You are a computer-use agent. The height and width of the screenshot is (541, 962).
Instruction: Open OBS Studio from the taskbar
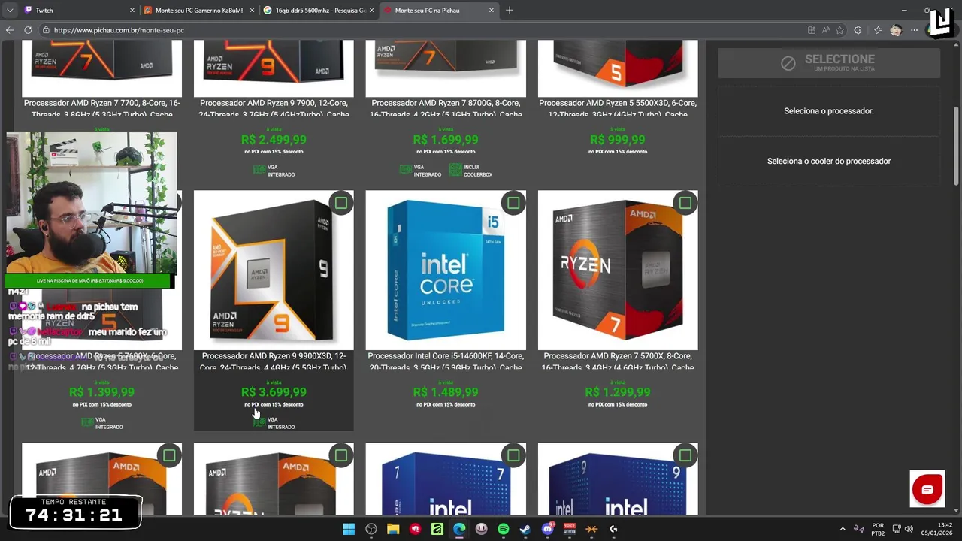point(371,529)
